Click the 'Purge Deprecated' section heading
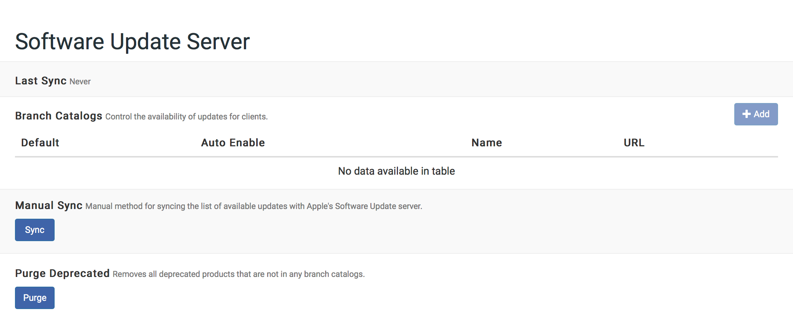The image size is (793, 321). click(62, 273)
